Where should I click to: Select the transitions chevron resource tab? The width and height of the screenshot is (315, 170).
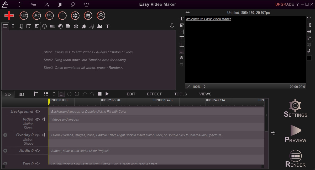pyautogui.click(x=29, y=26)
